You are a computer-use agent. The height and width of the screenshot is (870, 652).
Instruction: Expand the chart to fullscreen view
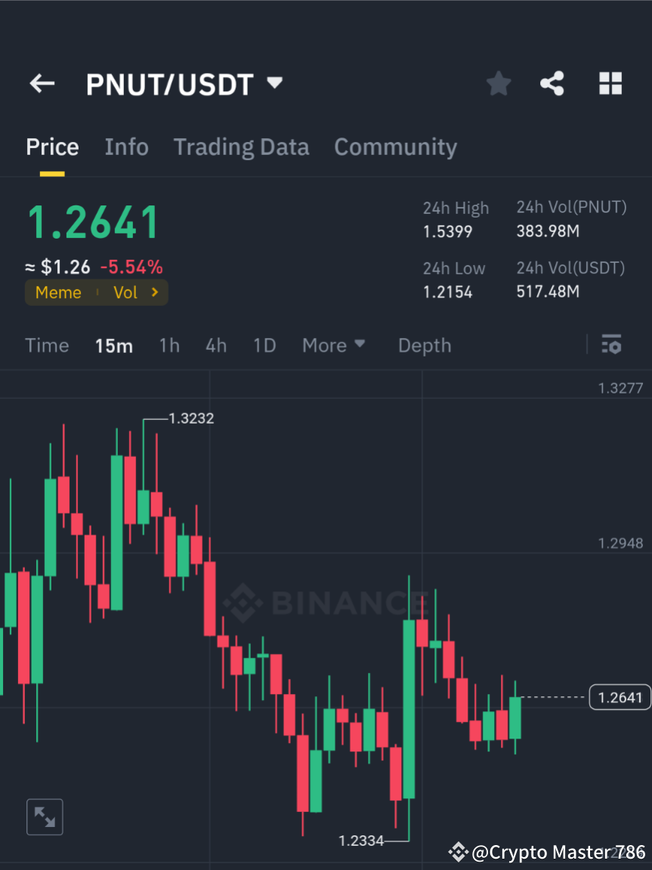click(x=45, y=816)
